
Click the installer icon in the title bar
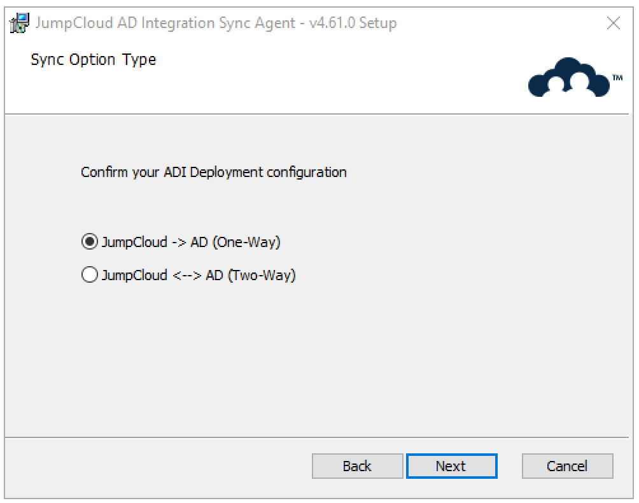tap(19, 24)
